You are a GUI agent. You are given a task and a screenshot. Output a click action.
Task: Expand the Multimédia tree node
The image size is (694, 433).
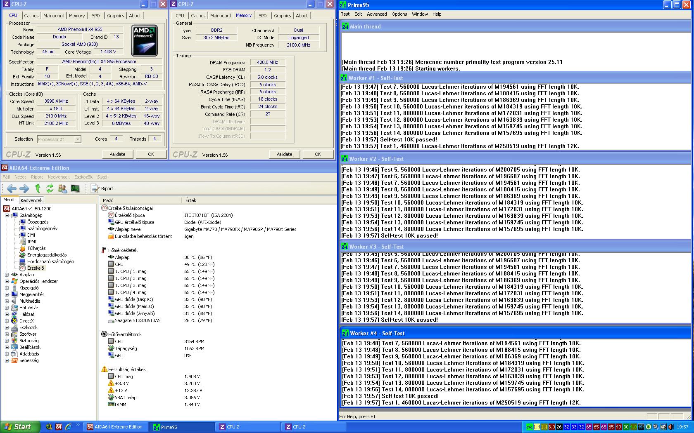(x=7, y=301)
